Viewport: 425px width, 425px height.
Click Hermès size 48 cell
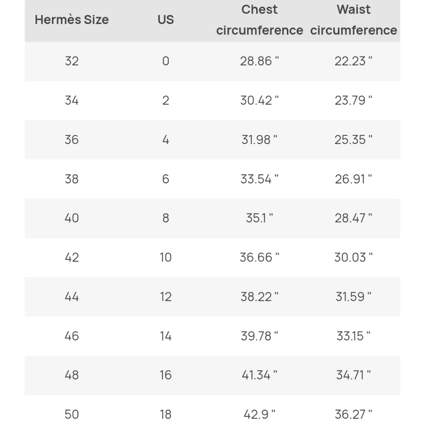click(x=72, y=375)
